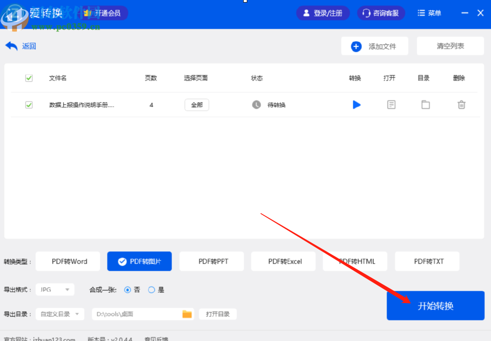Open the JPG export format dropdown
Screen dimensions: 491x341
point(54,289)
